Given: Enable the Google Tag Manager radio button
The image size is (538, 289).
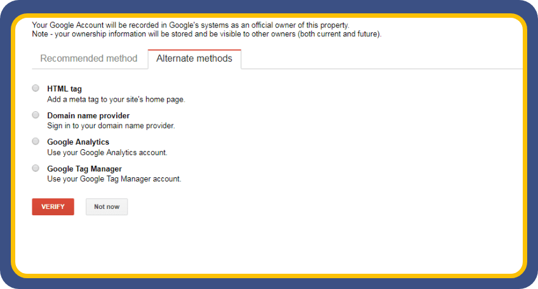Looking at the screenshot, I should (36, 168).
